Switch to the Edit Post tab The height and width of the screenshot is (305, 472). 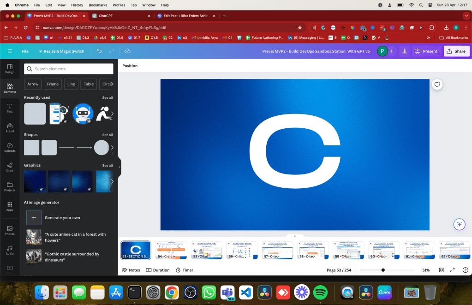tap(186, 16)
